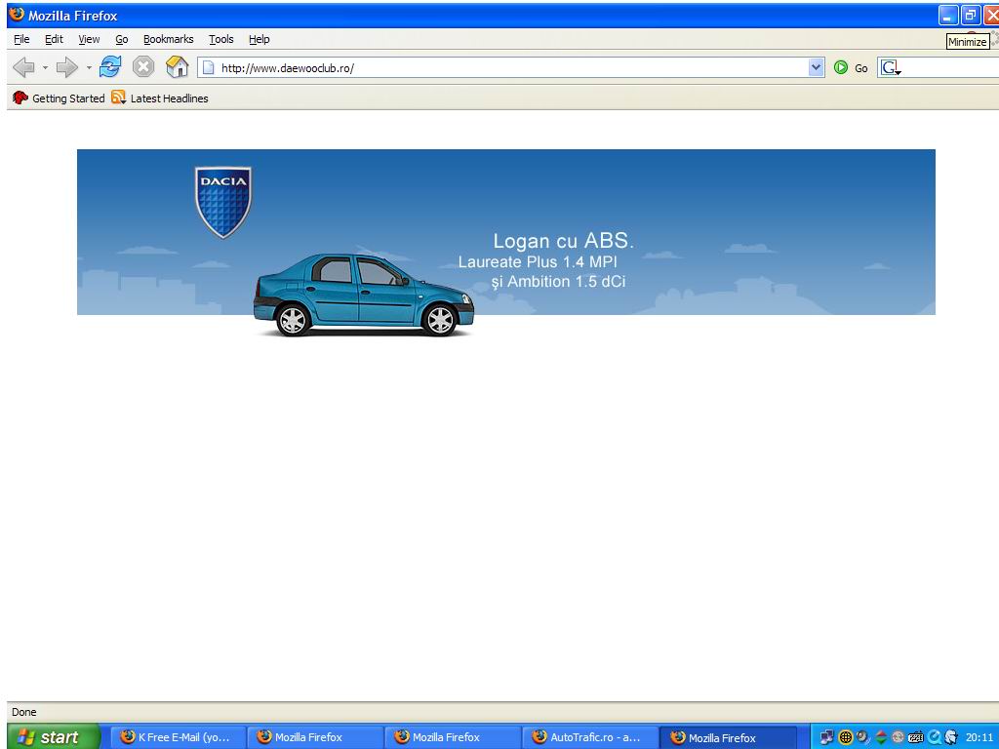Viewport: 999px width, 749px height.
Task: Open Latest Headlines live bookmark
Action: (x=160, y=99)
